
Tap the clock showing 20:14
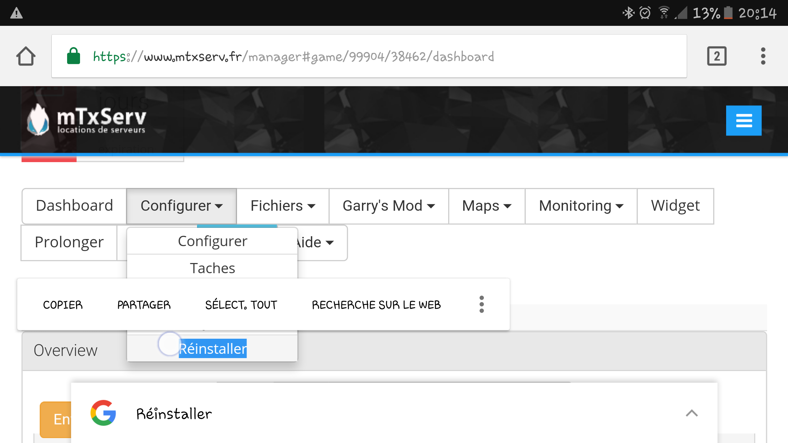pyautogui.click(x=757, y=13)
